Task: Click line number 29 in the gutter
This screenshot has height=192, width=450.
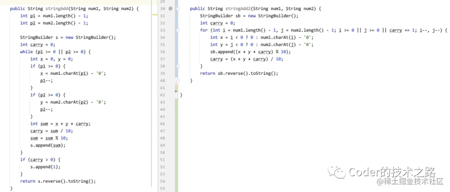Action: [x=163, y=1]
